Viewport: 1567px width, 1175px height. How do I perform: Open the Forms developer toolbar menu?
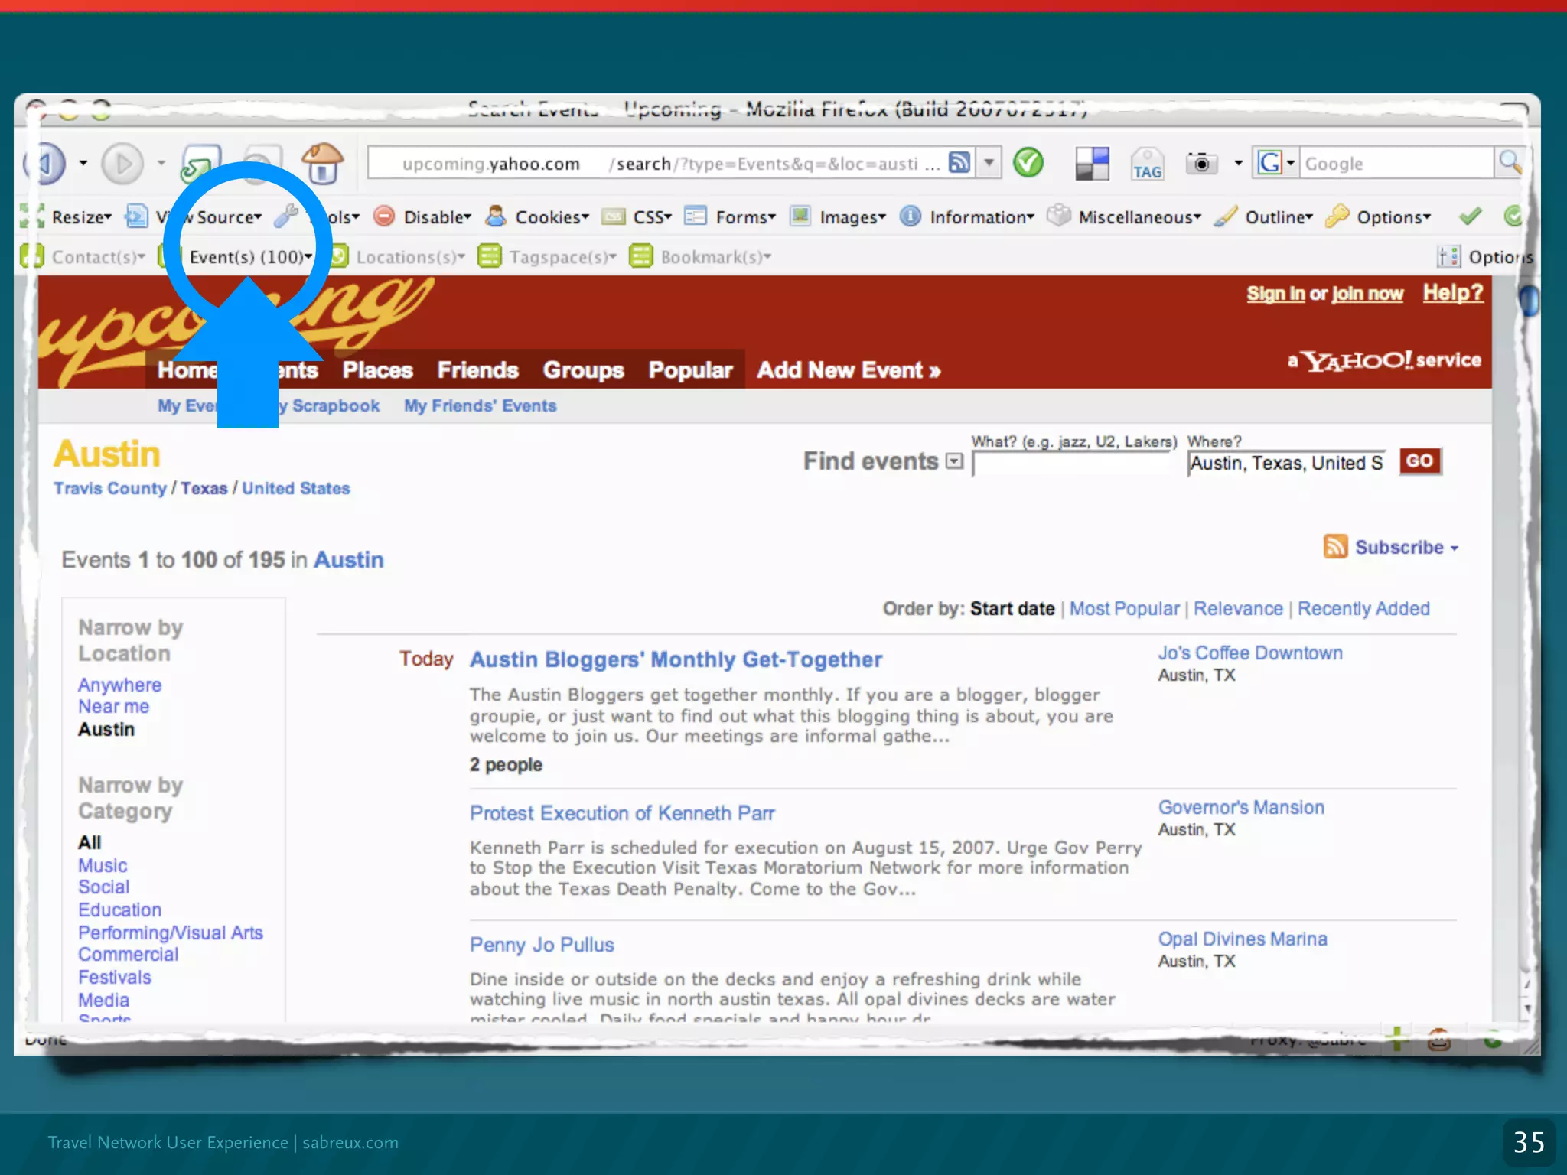click(x=730, y=217)
